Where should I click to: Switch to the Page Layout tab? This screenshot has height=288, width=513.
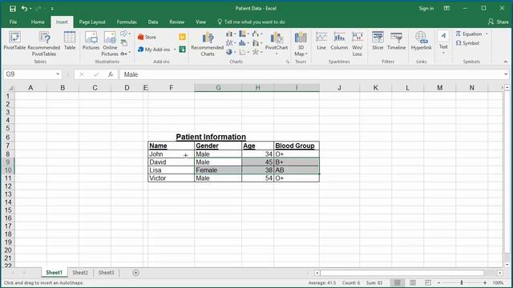pyautogui.click(x=92, y=22)
